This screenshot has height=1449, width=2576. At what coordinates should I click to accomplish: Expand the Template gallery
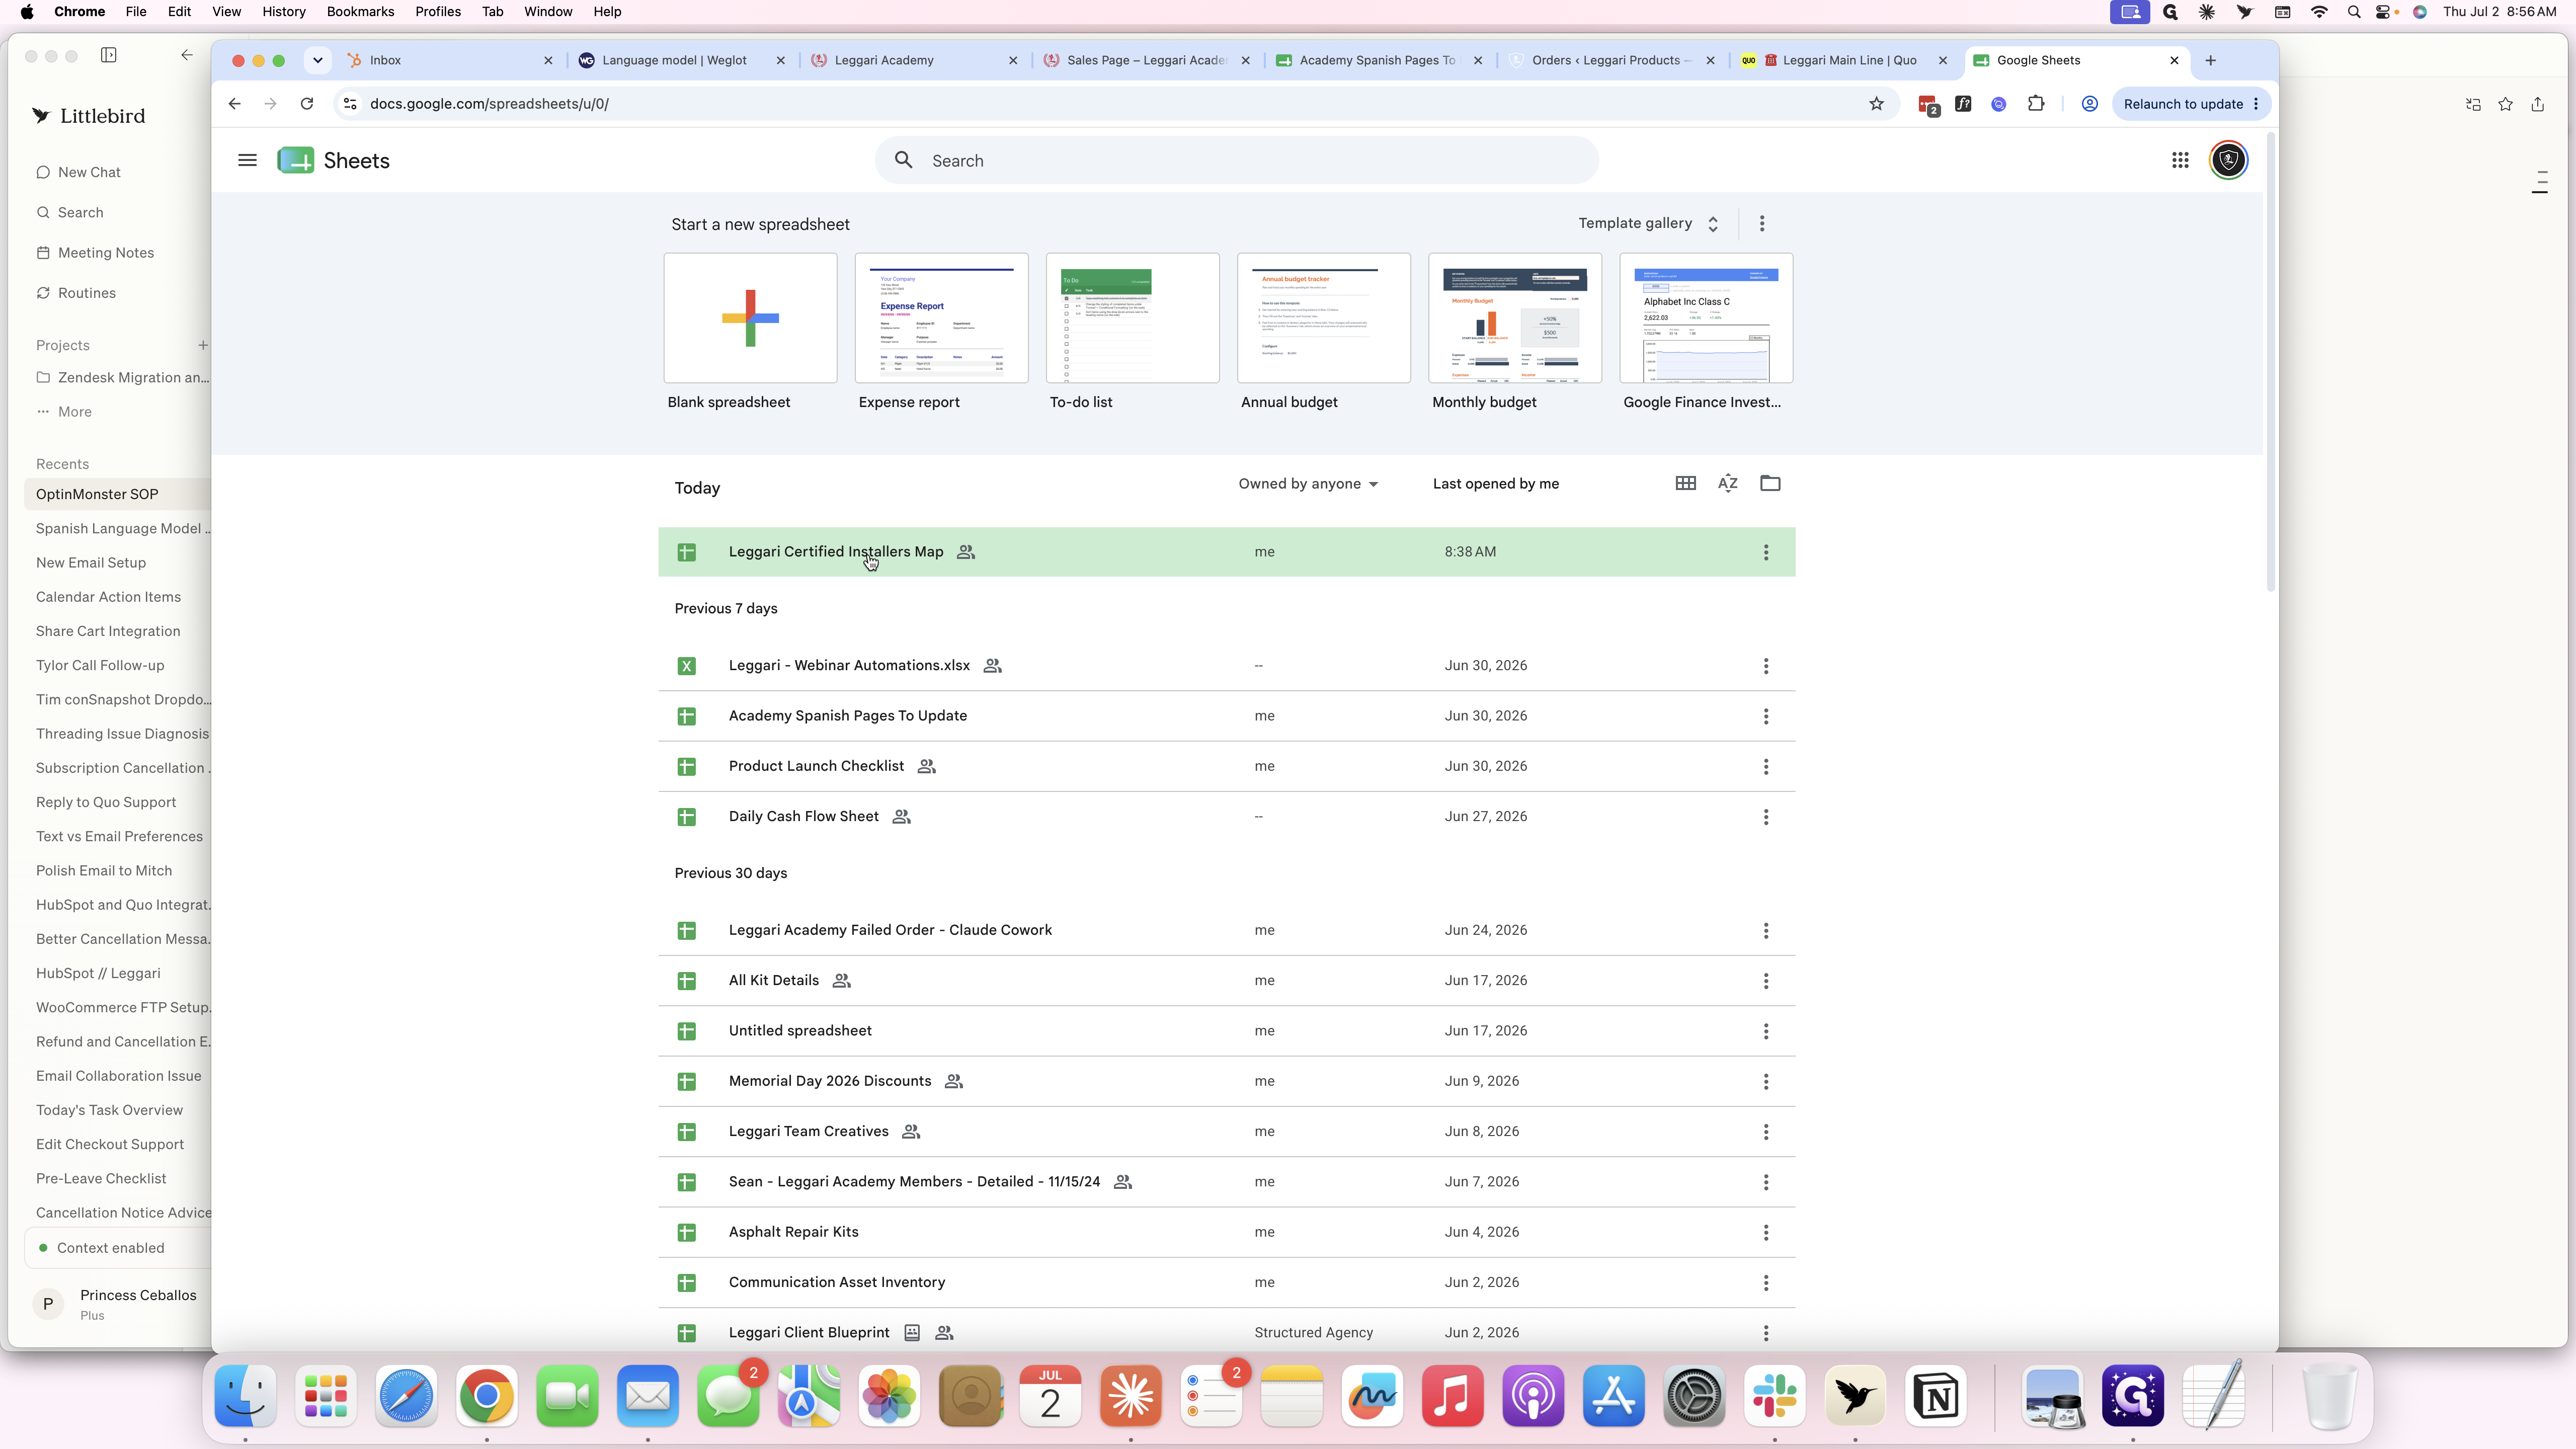coord(1648,223)
